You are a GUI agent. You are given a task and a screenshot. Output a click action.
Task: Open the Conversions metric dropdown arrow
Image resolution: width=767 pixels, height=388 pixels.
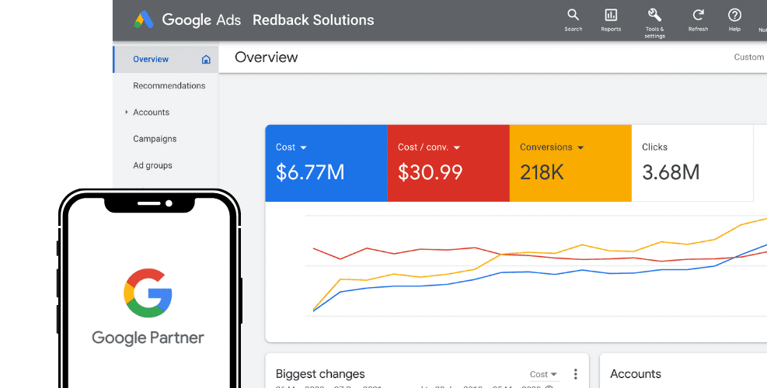(x=580, y=147)
